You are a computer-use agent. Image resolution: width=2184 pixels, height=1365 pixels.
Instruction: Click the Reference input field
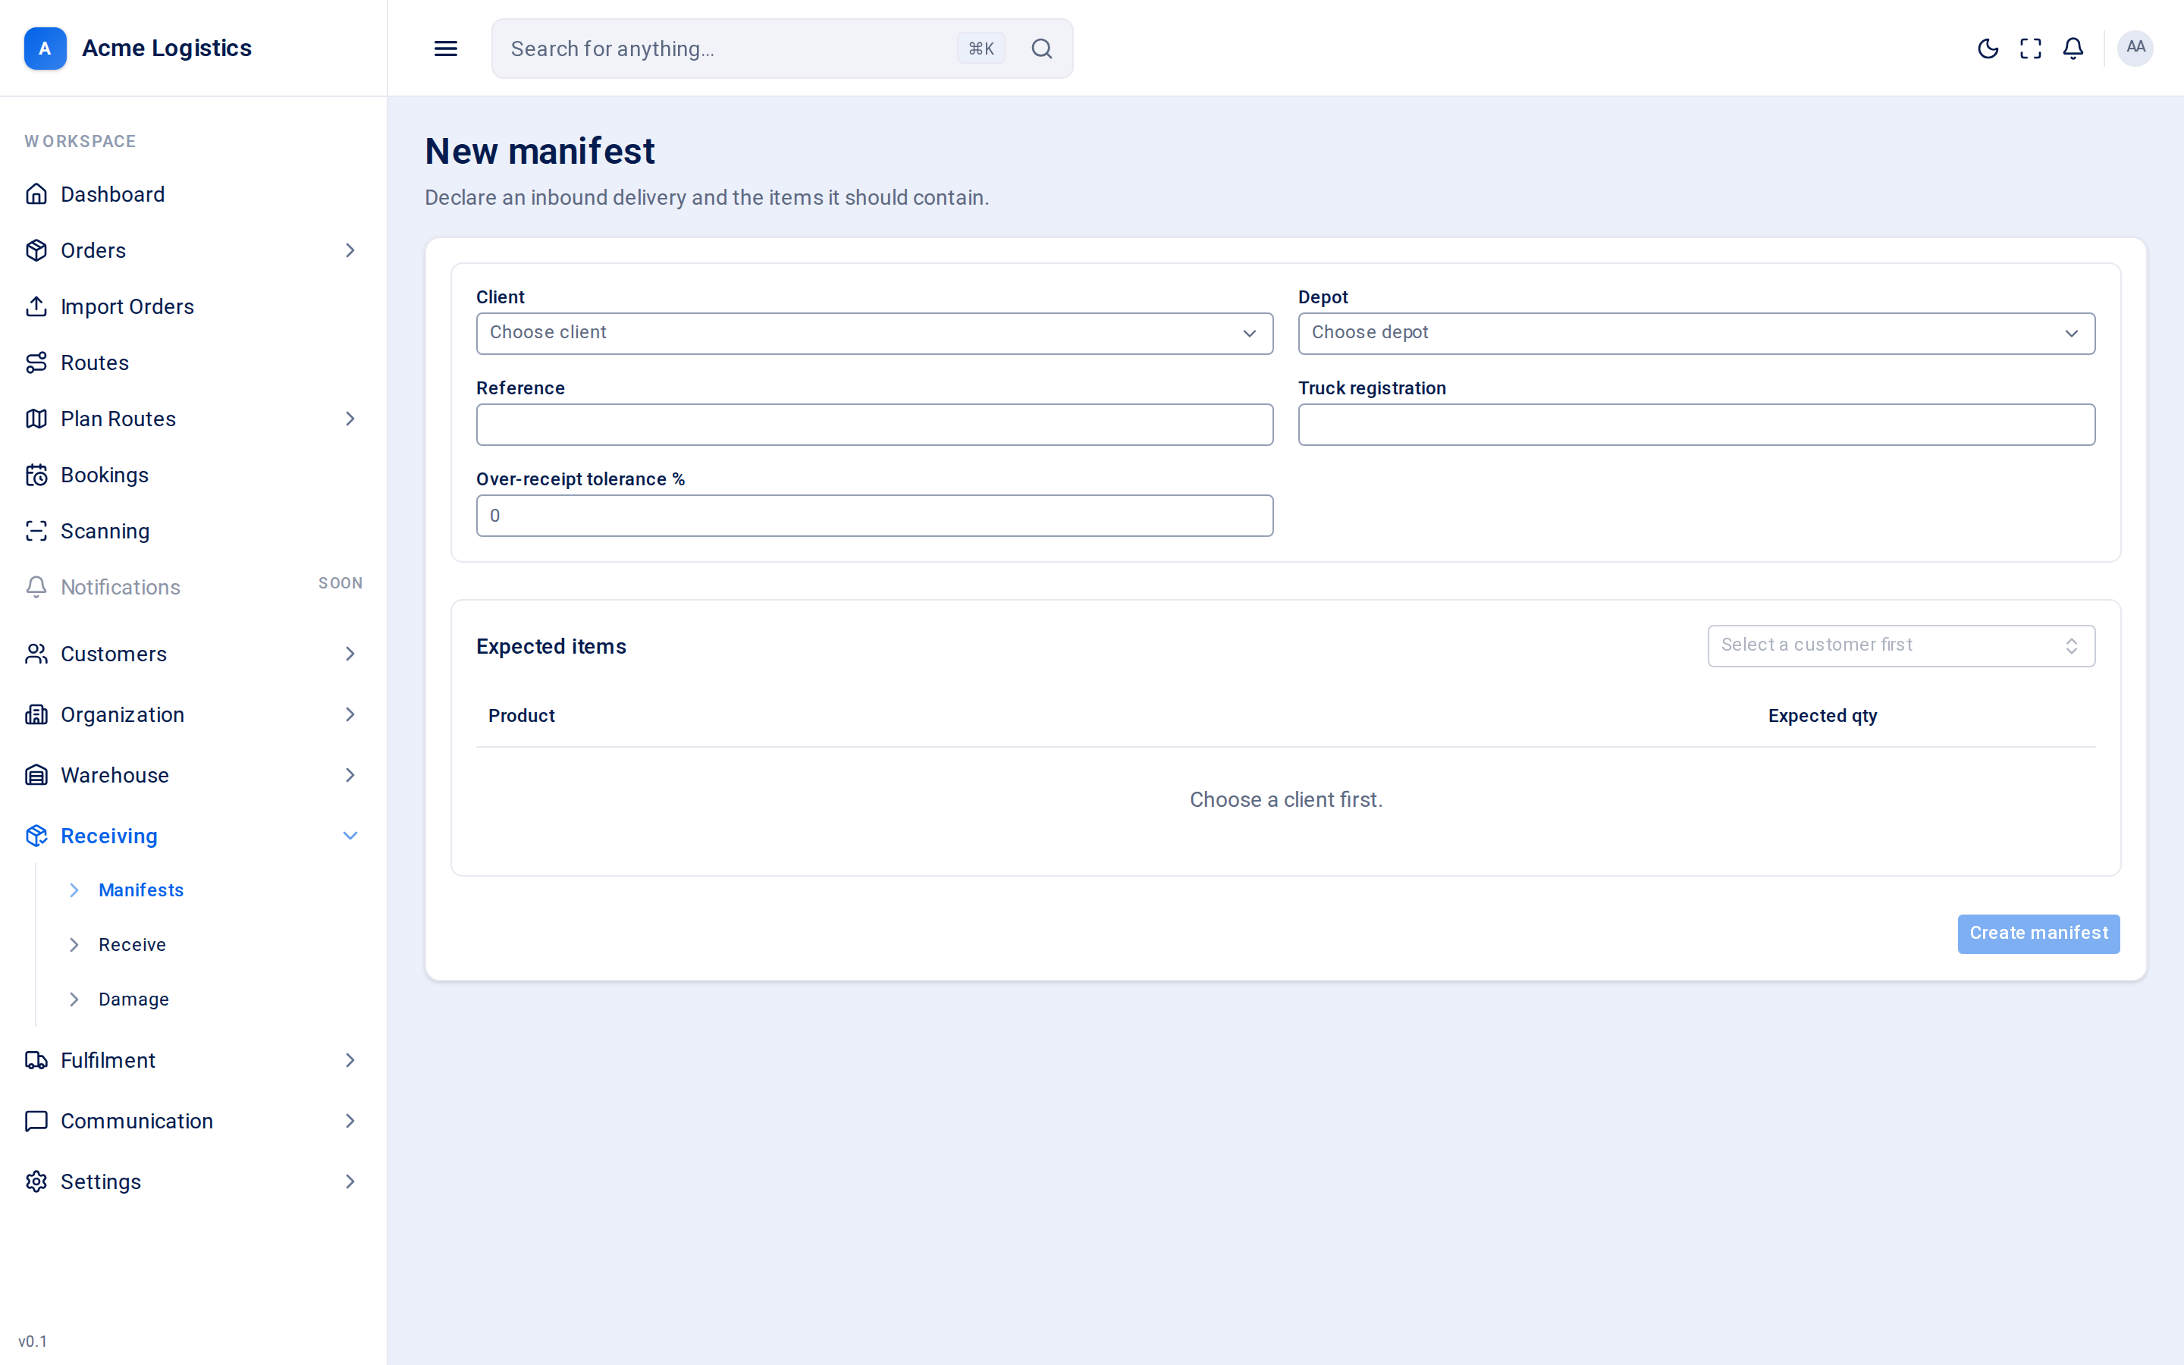pos(874,425)
